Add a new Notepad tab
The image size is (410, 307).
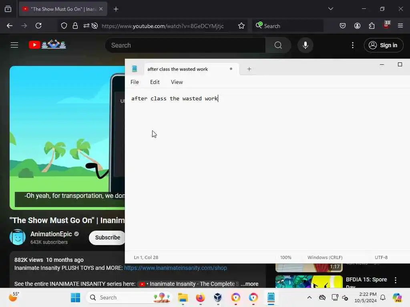click(x=249, y=69)
